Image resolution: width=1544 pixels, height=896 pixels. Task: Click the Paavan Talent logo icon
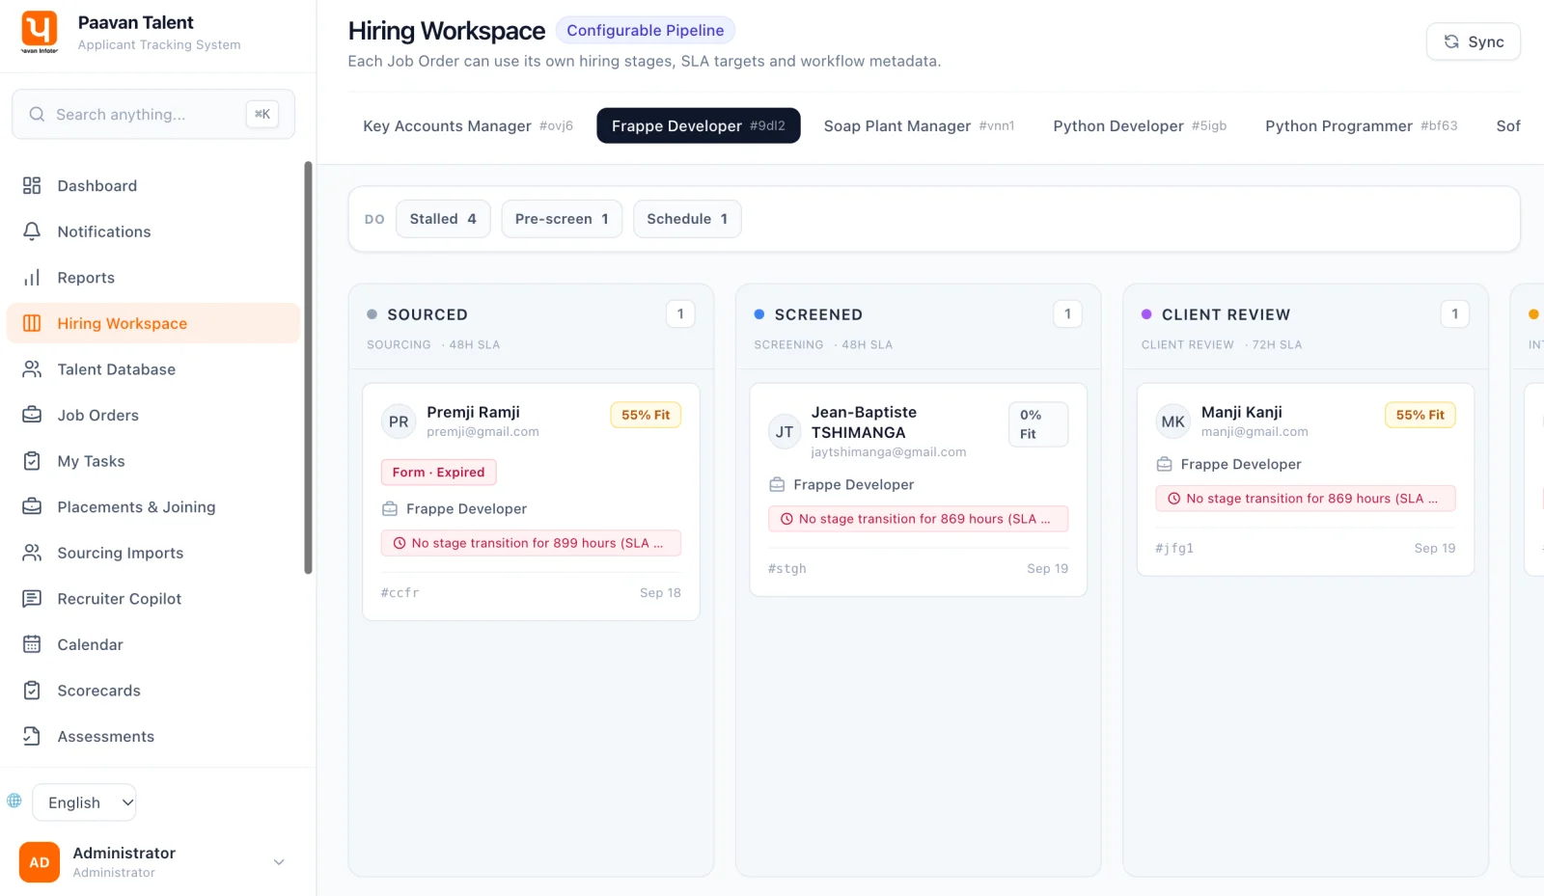coord(40,32)
